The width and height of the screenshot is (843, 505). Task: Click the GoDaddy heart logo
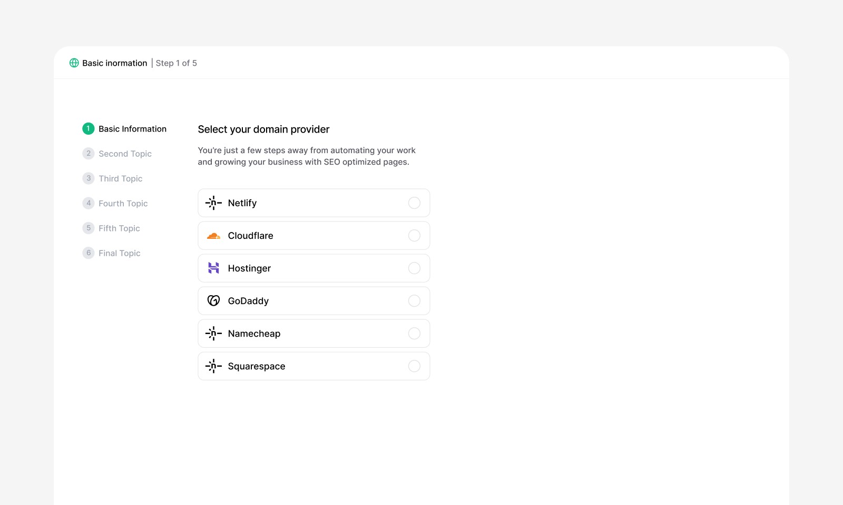[x=213, y=301]
